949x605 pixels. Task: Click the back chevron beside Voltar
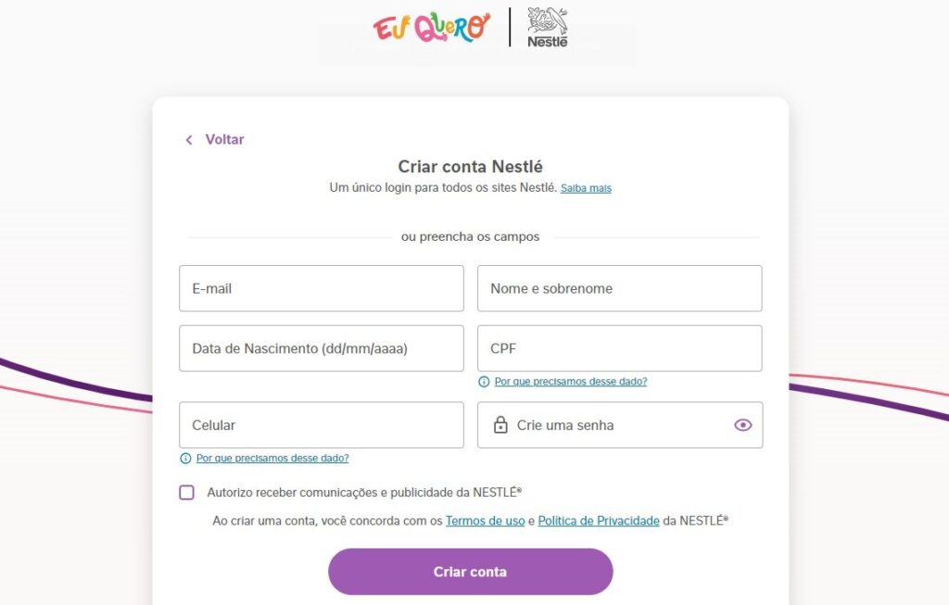coord(190,139)
